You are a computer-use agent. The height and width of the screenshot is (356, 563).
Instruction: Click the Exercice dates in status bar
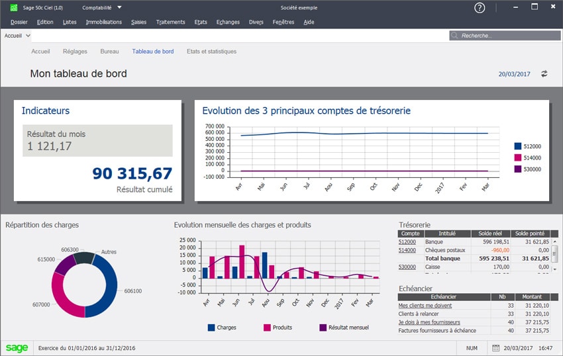click(x=87, y=348)
